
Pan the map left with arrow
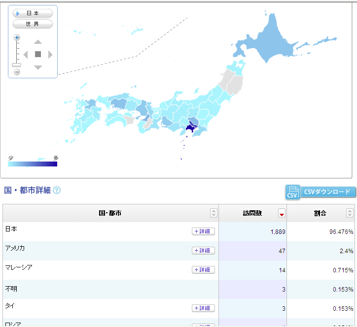click(26, 54)
